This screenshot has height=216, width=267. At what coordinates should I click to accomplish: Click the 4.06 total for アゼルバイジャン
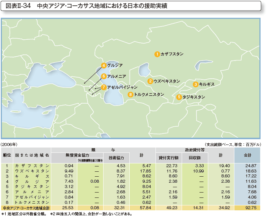(x=252, y=197)
